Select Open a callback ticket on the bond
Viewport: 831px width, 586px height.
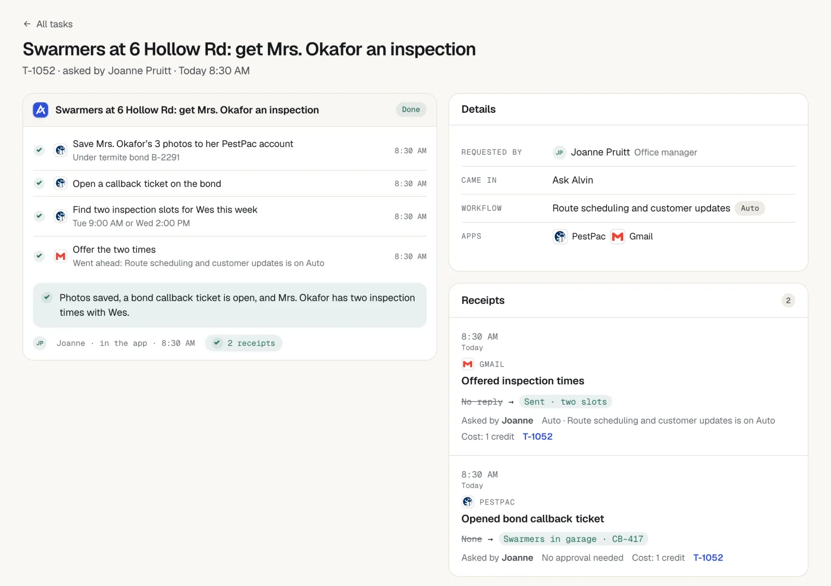pyautogui.click(x=147, y=183)
